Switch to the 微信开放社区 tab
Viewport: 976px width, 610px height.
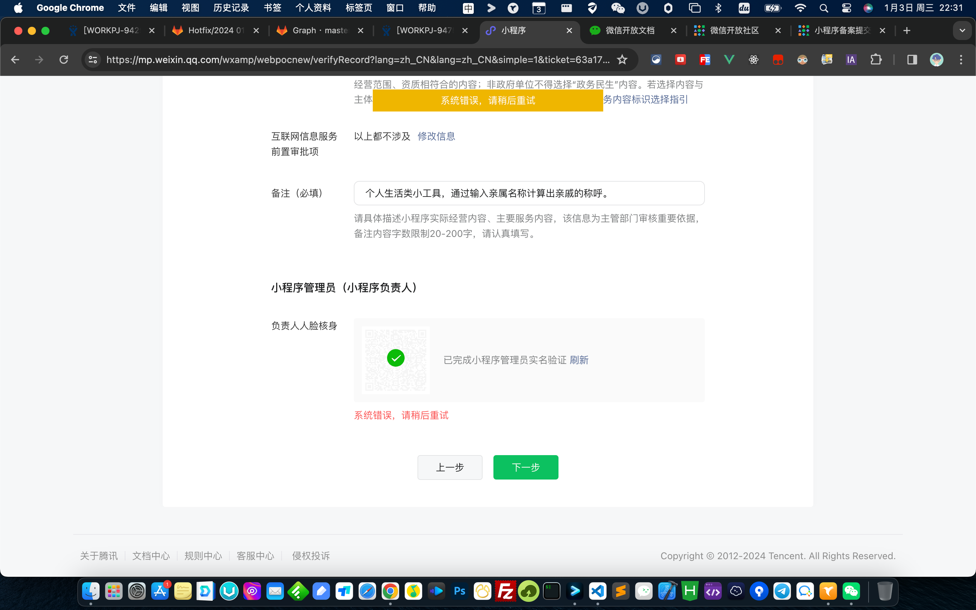[734, 30]
